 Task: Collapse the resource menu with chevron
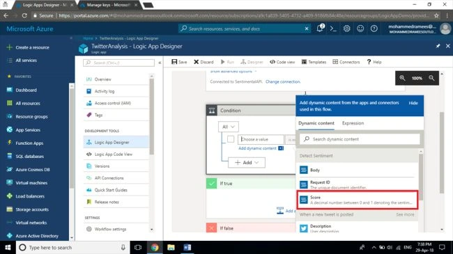[160, 63]
